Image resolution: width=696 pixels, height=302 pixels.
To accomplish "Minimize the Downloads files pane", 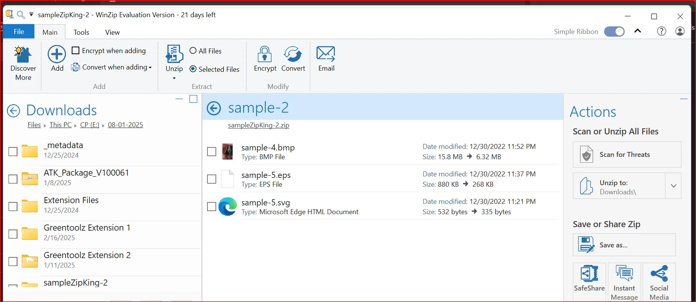I will (x=179, y=99).
